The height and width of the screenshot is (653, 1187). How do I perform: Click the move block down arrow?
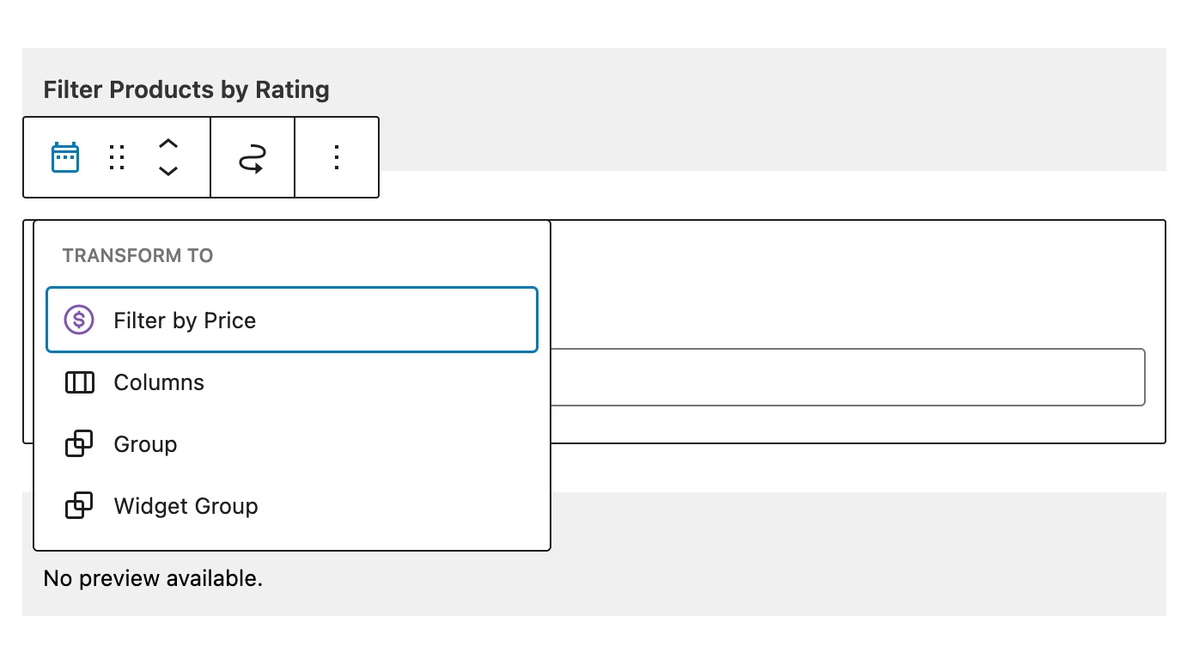[x=168, y=169]
